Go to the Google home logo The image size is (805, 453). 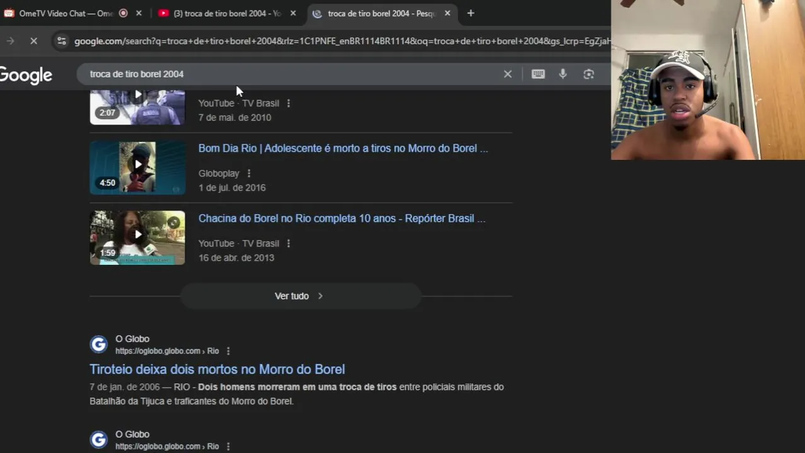click(x=26, y=75)
